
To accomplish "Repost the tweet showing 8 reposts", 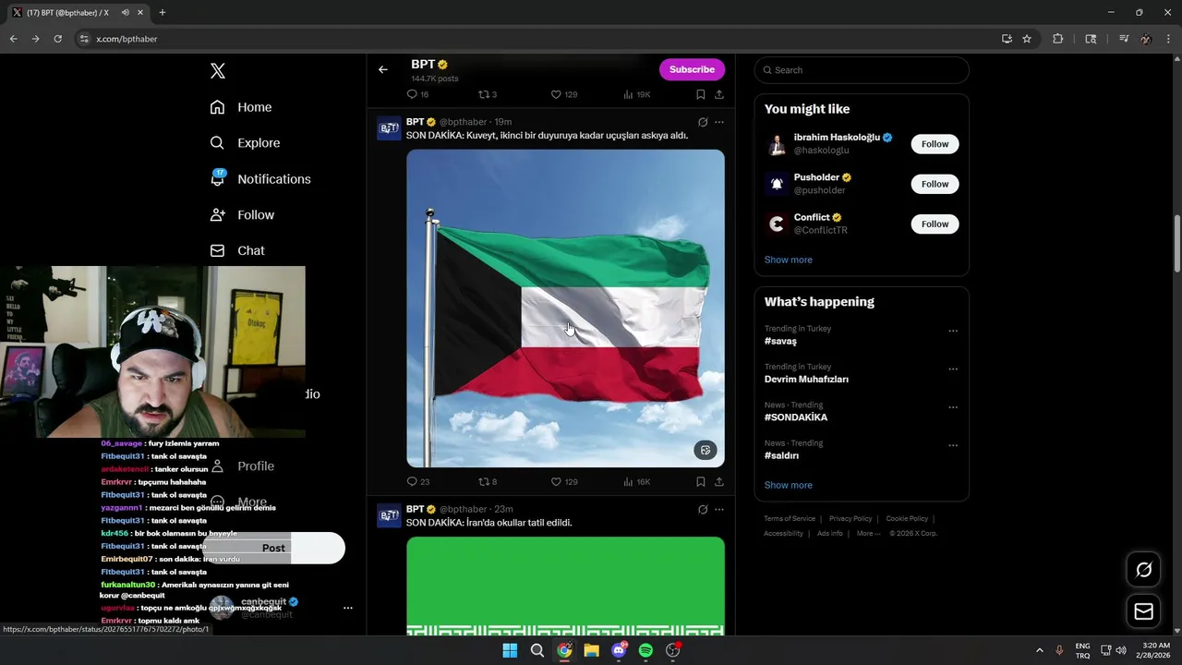I will [488, 481].
